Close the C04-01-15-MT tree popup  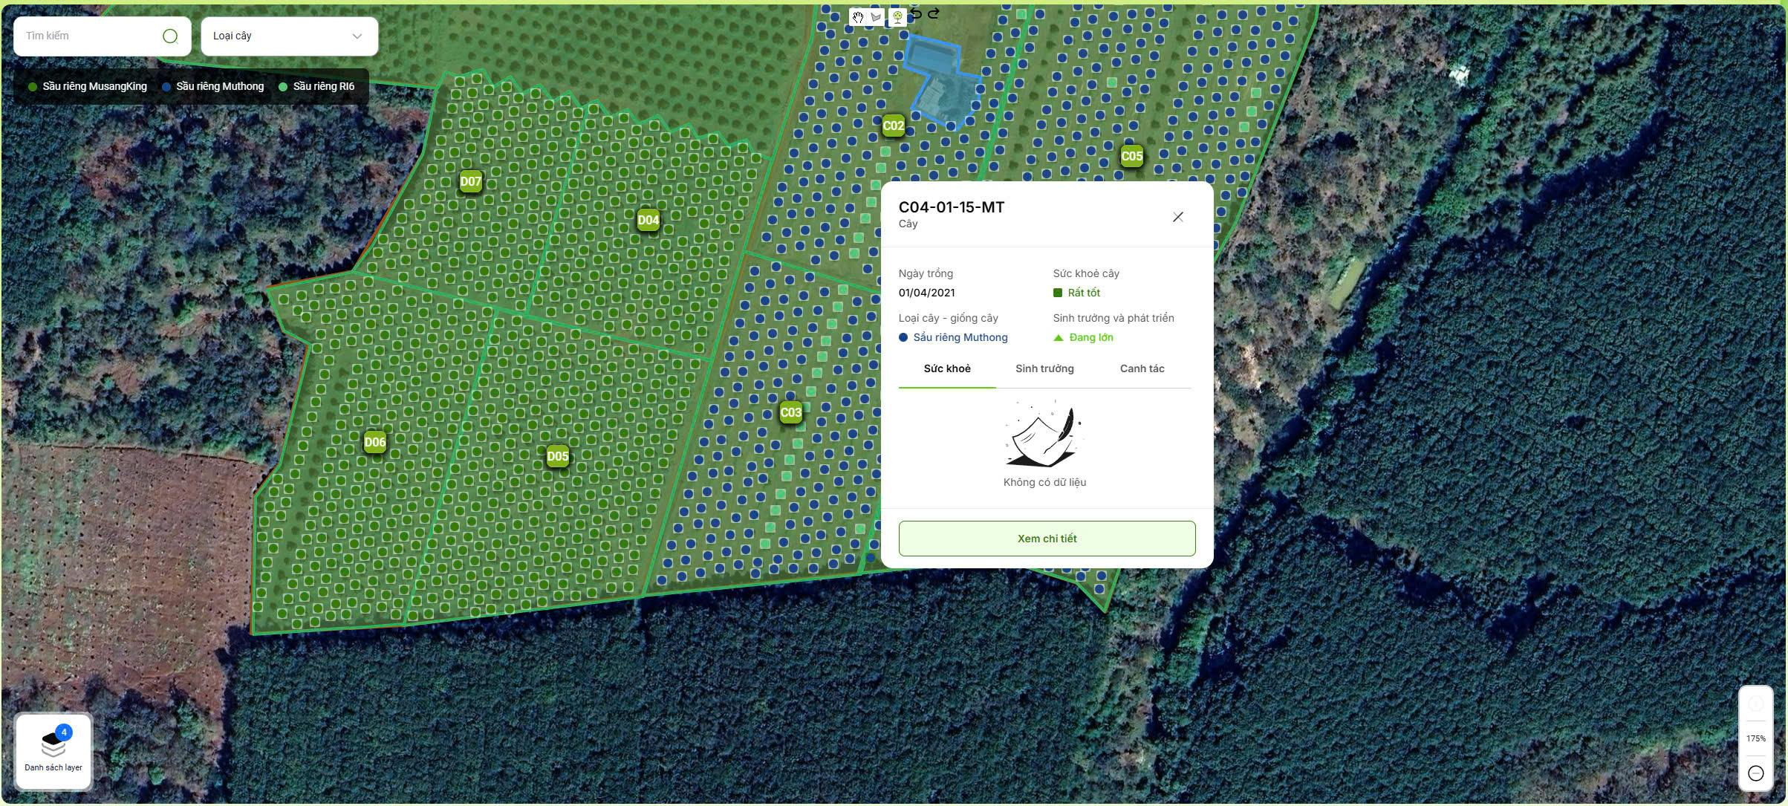coord(1177,217)
